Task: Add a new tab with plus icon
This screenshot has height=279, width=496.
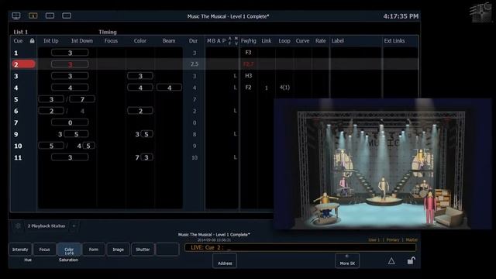Action: coord(74,226)
